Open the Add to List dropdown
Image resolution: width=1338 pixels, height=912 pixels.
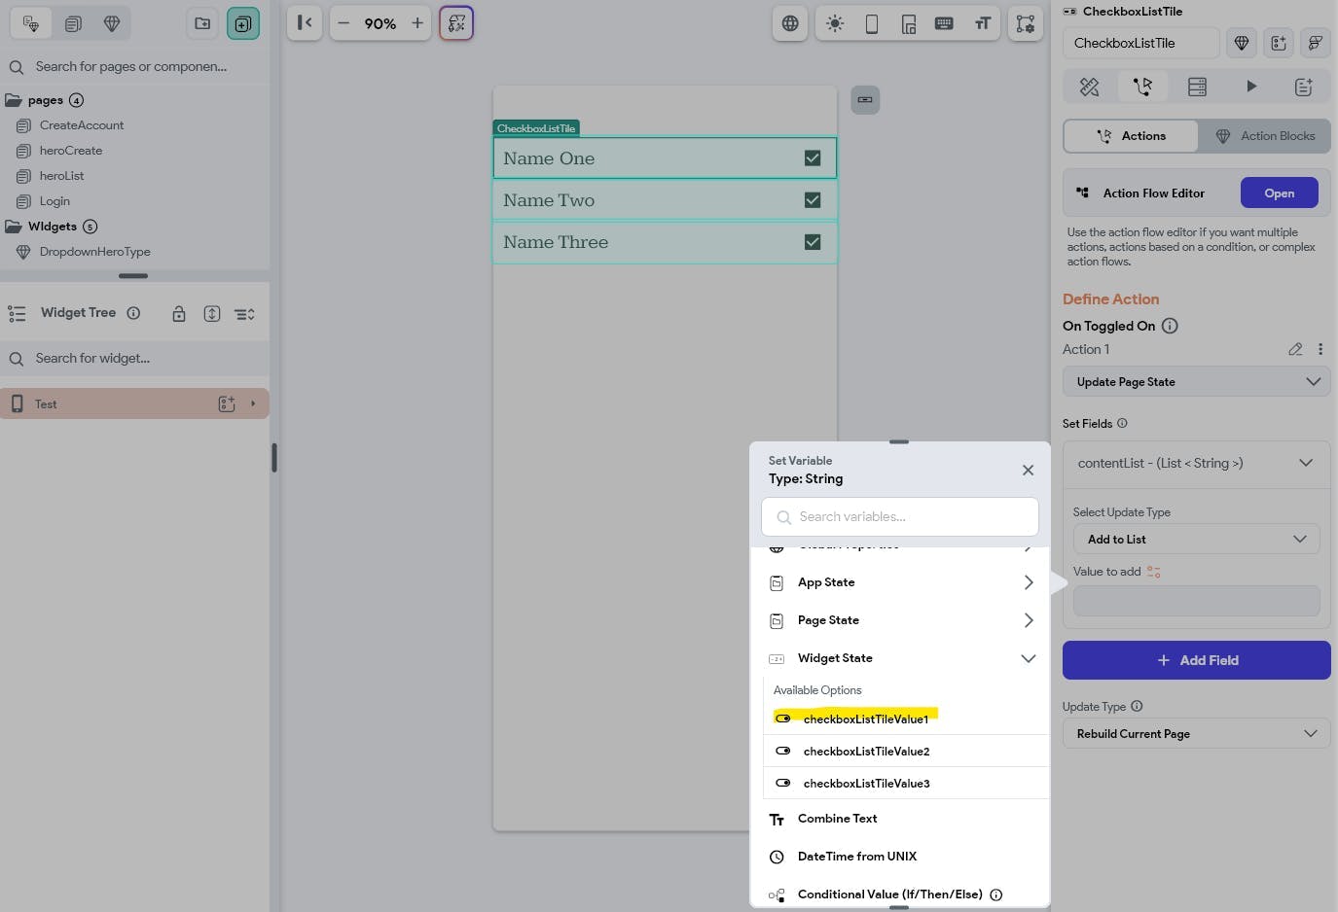click(x=1196, y=540)
